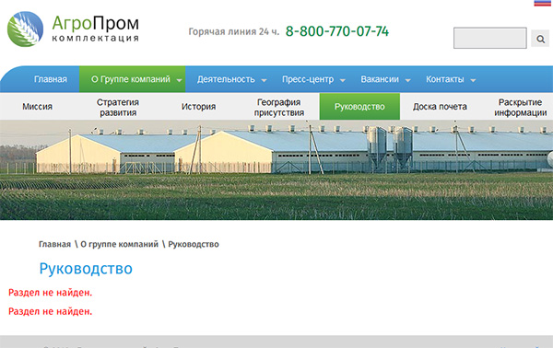The width and height of the screenshot is (553, 348).
Task: Open the Пресс-центр menu item
Action: pos(308,79)
